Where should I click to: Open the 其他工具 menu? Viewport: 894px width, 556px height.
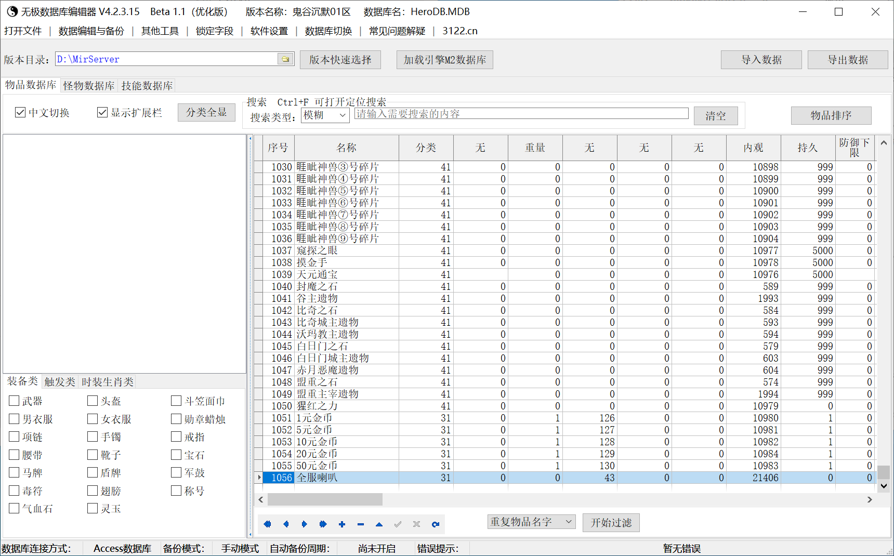click(160, 31)
